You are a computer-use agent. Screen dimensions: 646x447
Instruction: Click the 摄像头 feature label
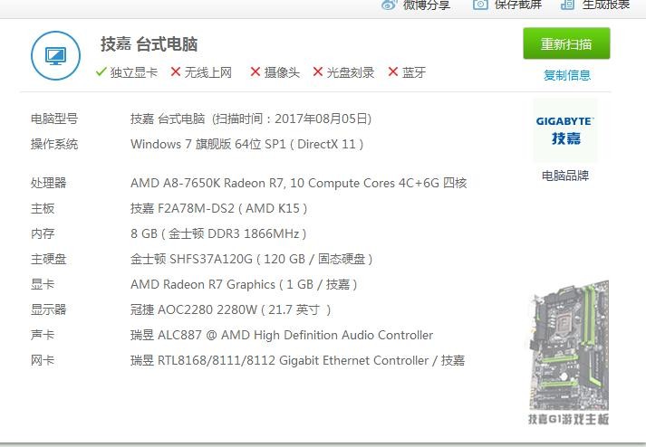pyautogui.click(x=282, y=72)
